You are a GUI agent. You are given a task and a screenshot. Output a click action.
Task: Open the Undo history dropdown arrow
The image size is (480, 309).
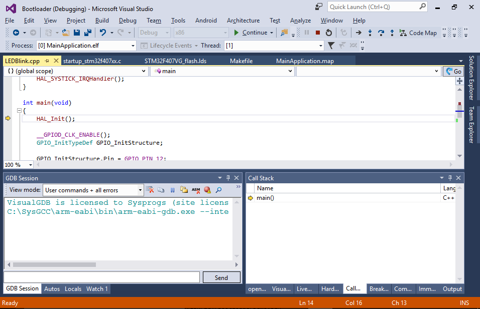click(112, 33)
